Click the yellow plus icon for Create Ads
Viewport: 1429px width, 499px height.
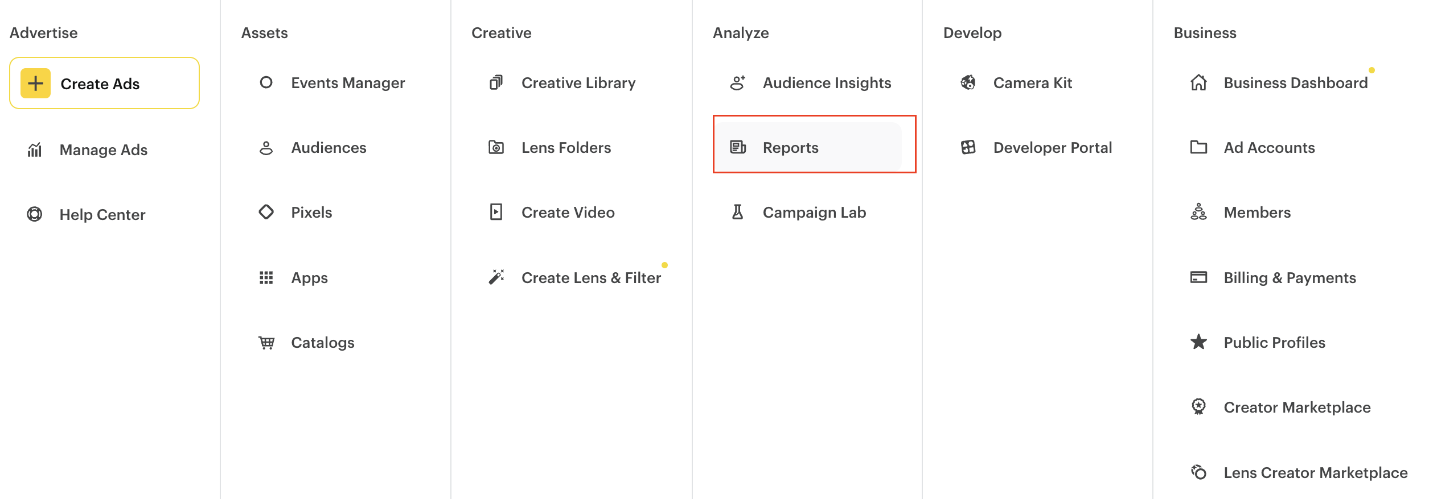point(35,84)
